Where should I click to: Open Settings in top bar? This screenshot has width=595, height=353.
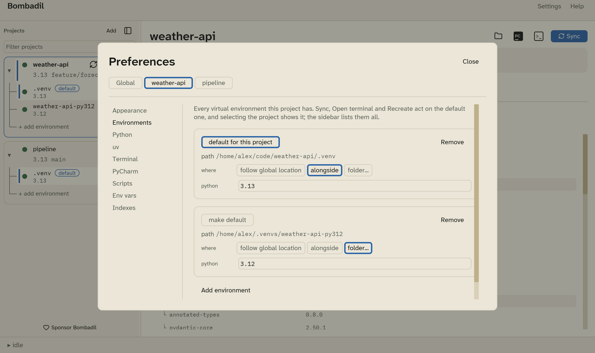click(549, 6)
